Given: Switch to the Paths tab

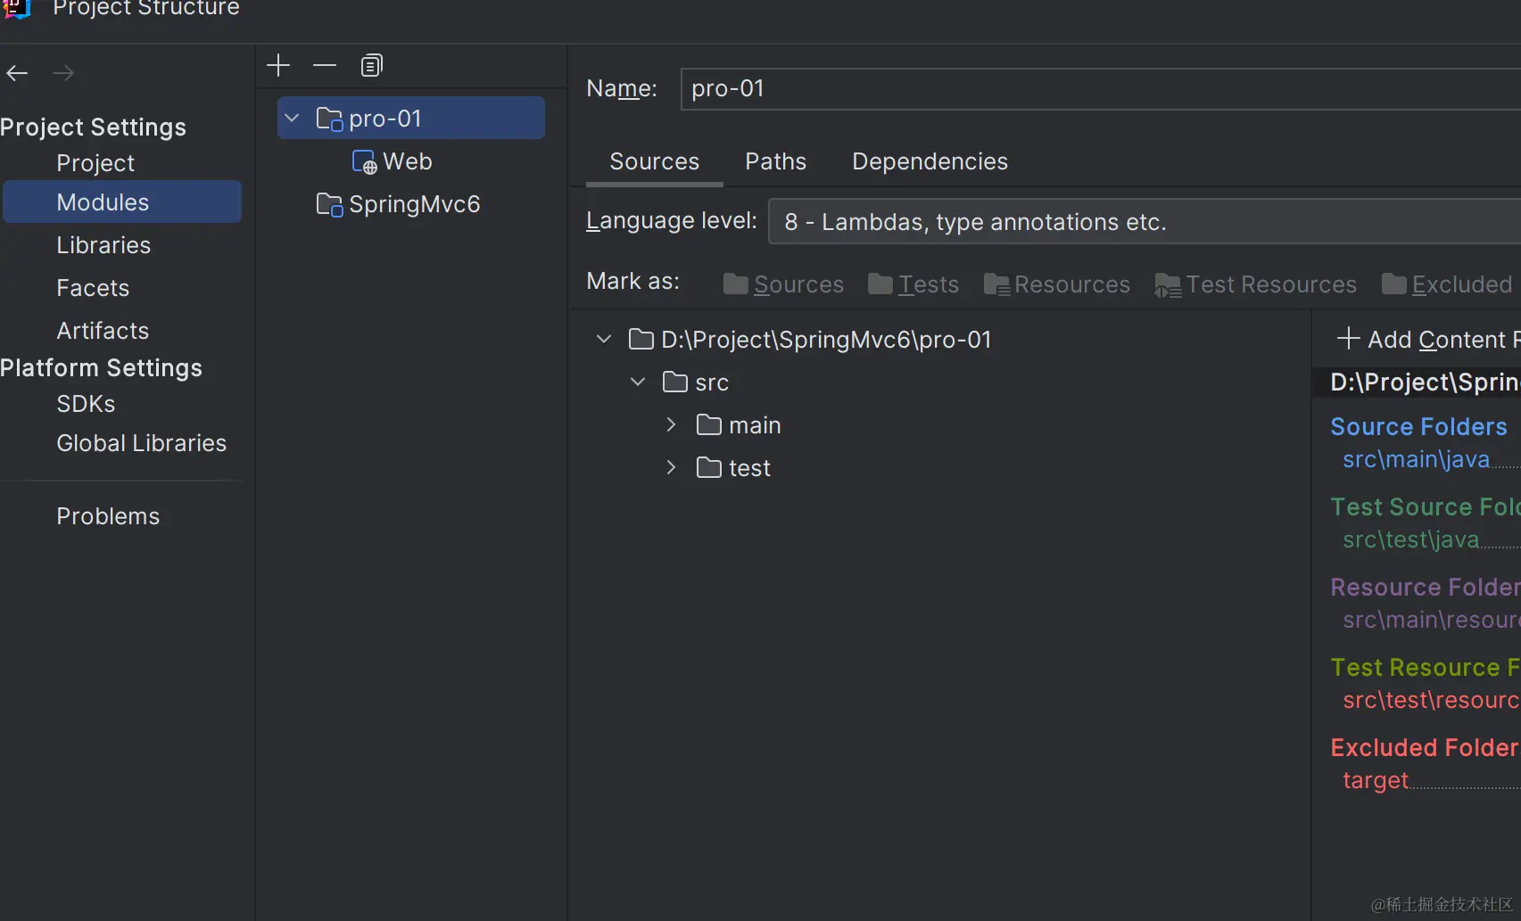Looking at the screenshot, I should 775,161.
